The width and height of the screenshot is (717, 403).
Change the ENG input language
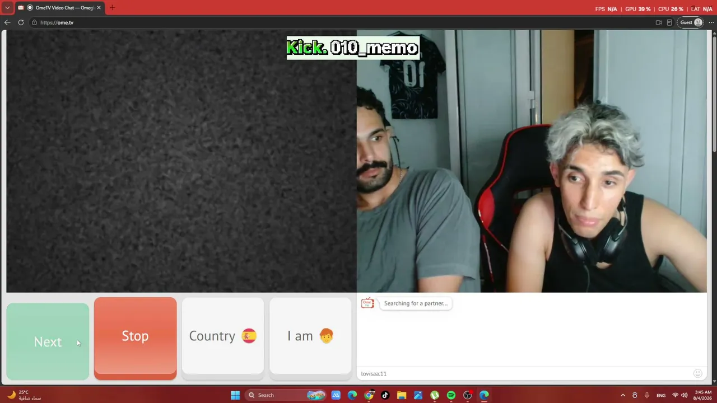point(661,395)
